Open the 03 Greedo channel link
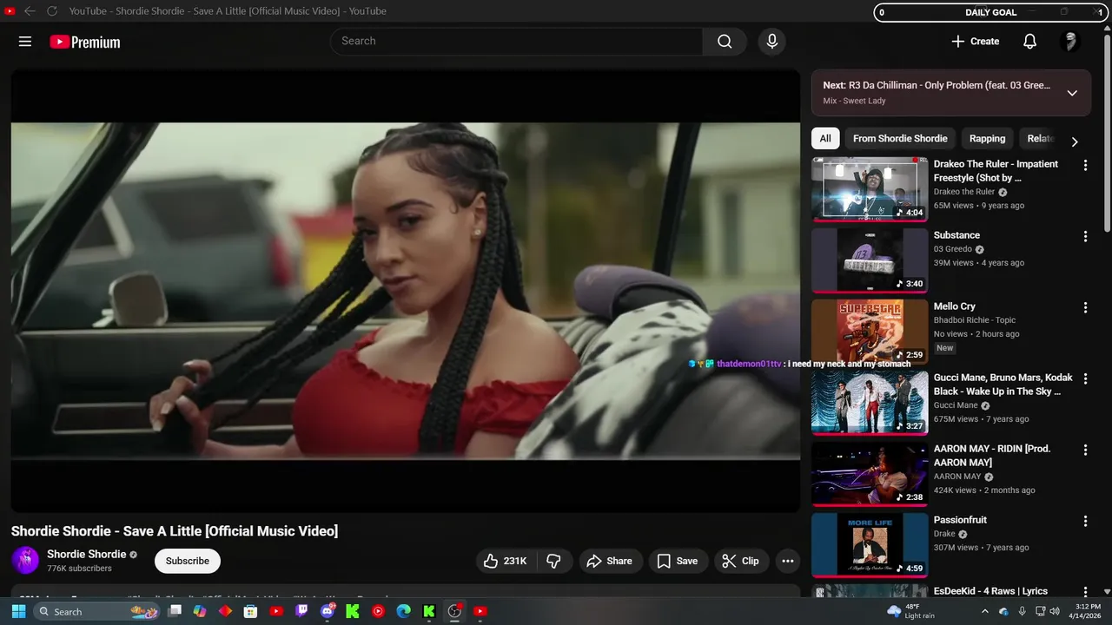1112x625 pixels. (x=953, y=249)
